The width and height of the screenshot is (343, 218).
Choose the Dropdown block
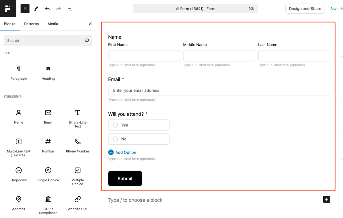point(19,174)
